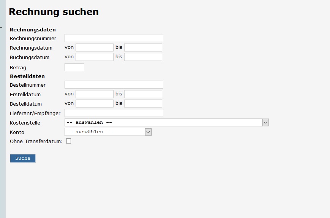Open the Konto dropdown

[105, 132]
